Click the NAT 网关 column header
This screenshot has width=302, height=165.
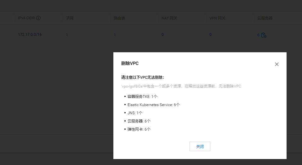[x=169, y=18]
